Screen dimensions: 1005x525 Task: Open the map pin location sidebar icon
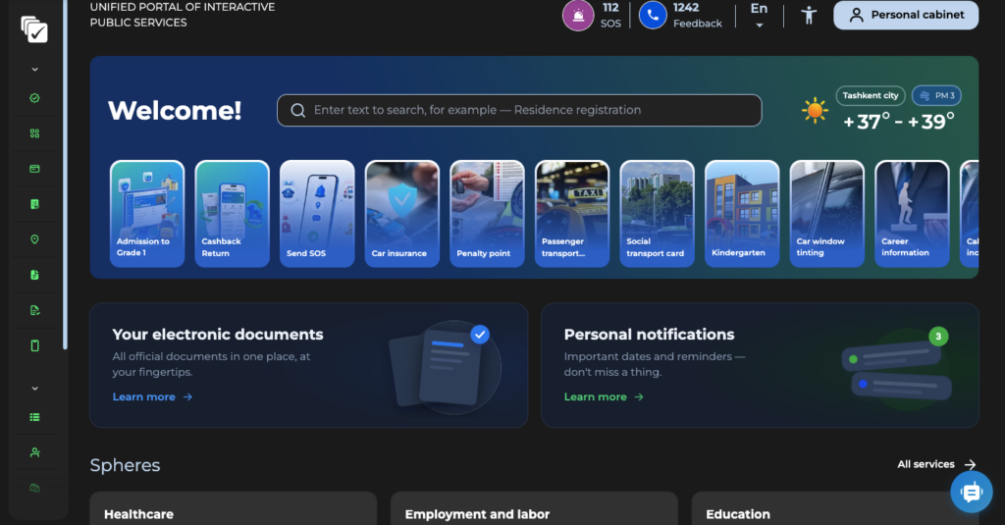[x=34, y=239]
